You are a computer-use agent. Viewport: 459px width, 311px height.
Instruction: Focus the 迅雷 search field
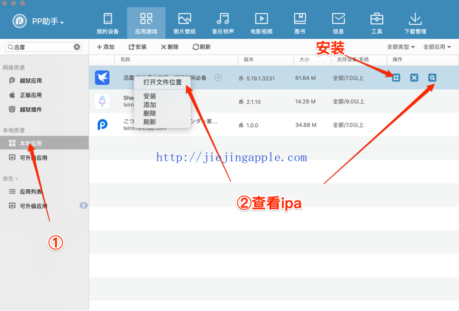[x=43, y=47]
